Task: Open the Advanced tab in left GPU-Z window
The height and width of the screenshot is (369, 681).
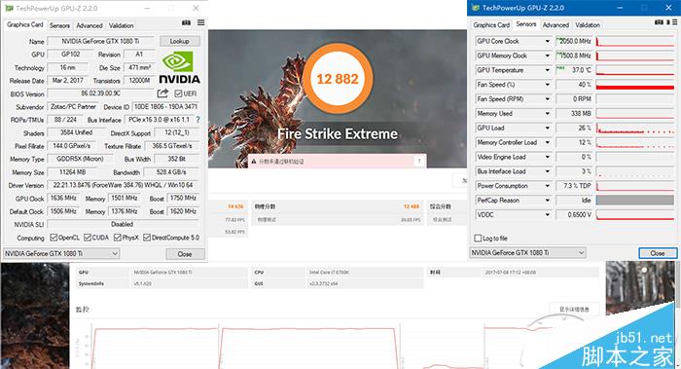Action: (x=90, y=25)
